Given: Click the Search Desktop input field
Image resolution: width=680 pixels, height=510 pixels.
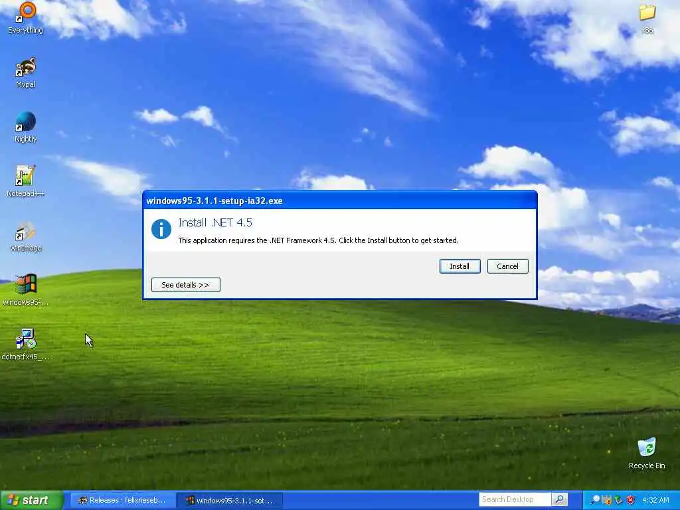Looking at the screenshot, I should point(515,499).
